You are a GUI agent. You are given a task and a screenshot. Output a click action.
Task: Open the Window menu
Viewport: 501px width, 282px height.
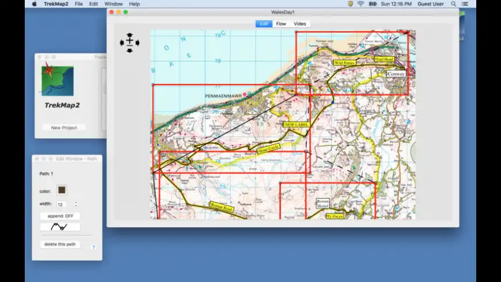pos(113,4)
